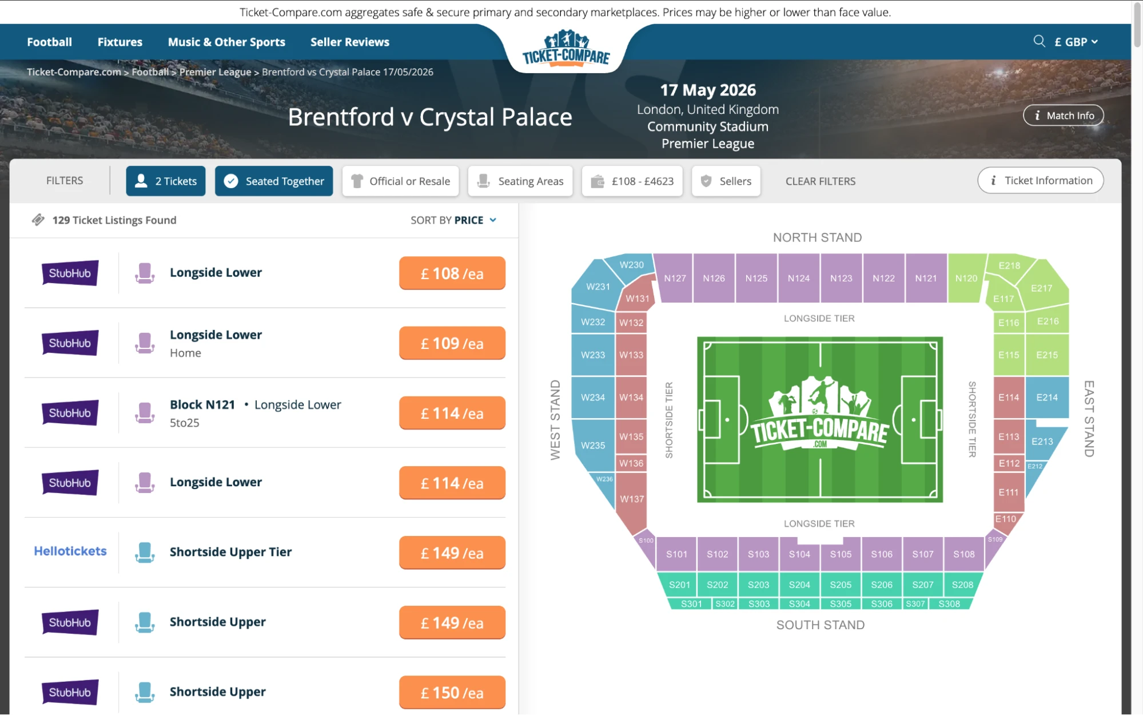The width and height of the screenshot is (1143, 715).
Task: Click the Hellotickets seller logo
Action: coord(69,551)
